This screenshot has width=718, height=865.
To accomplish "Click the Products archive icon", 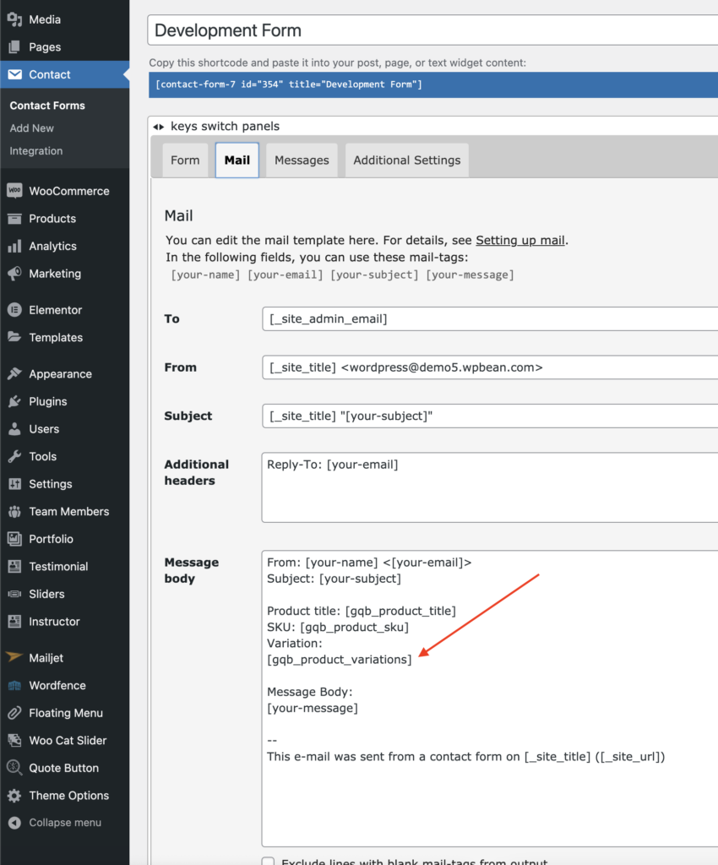I will coord(14,219).
